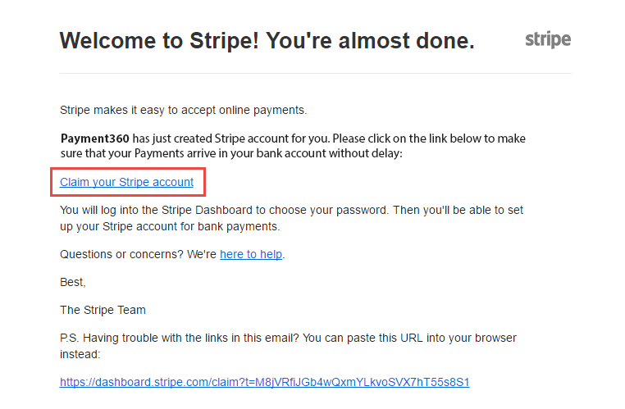Image resolution: width=625 pixels, height=409 pixels.
Task: Click the Stripe logo in the header
Action: tap(547, 39)
